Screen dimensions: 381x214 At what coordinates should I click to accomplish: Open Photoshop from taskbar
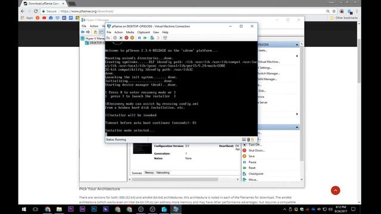coord(94,209)
